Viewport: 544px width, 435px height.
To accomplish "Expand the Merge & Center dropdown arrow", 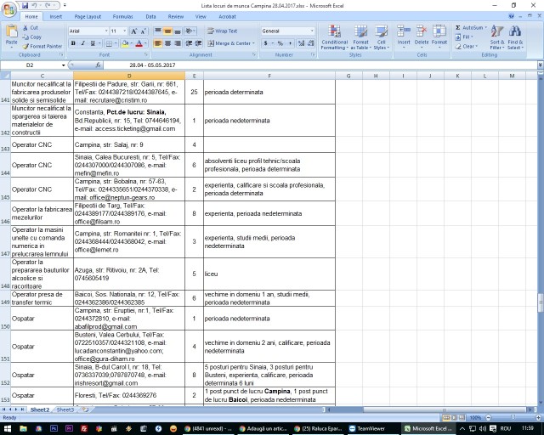I will [x=253, y=43].
